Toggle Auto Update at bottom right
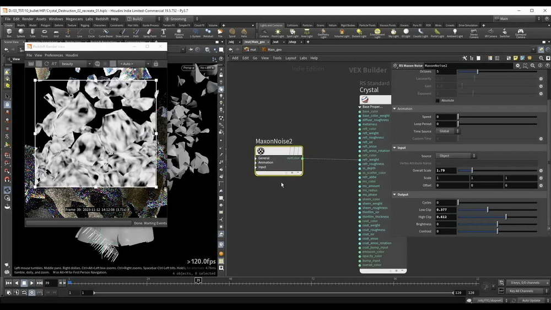This screenshot has height=310, width=551. (531, 301)
